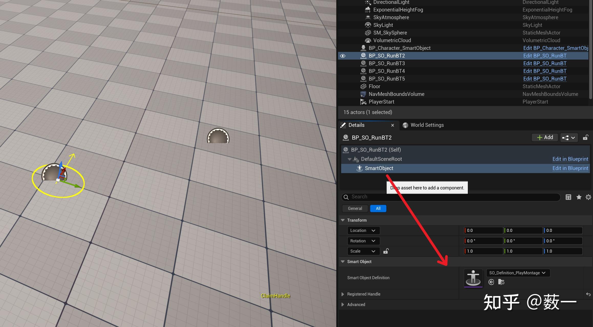593x327 pixels.
Task: Lock the Details panel with the padlock icon
Action: [586, 137]
